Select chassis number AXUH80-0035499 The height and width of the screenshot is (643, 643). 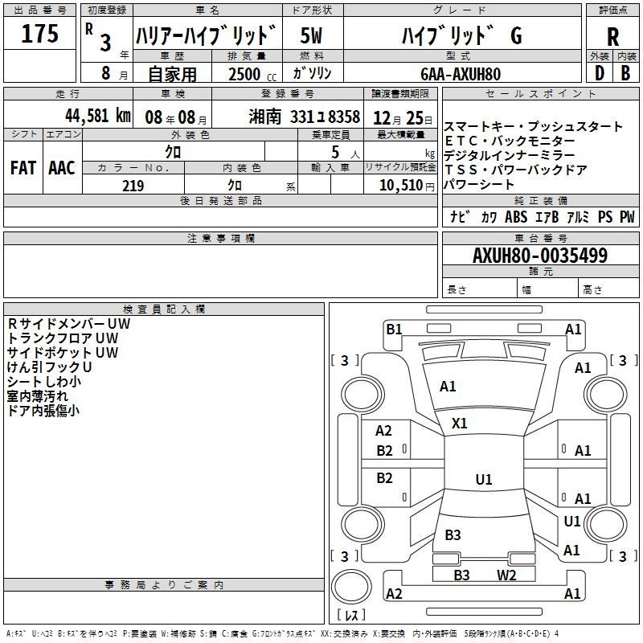click(x=540, y=255)
